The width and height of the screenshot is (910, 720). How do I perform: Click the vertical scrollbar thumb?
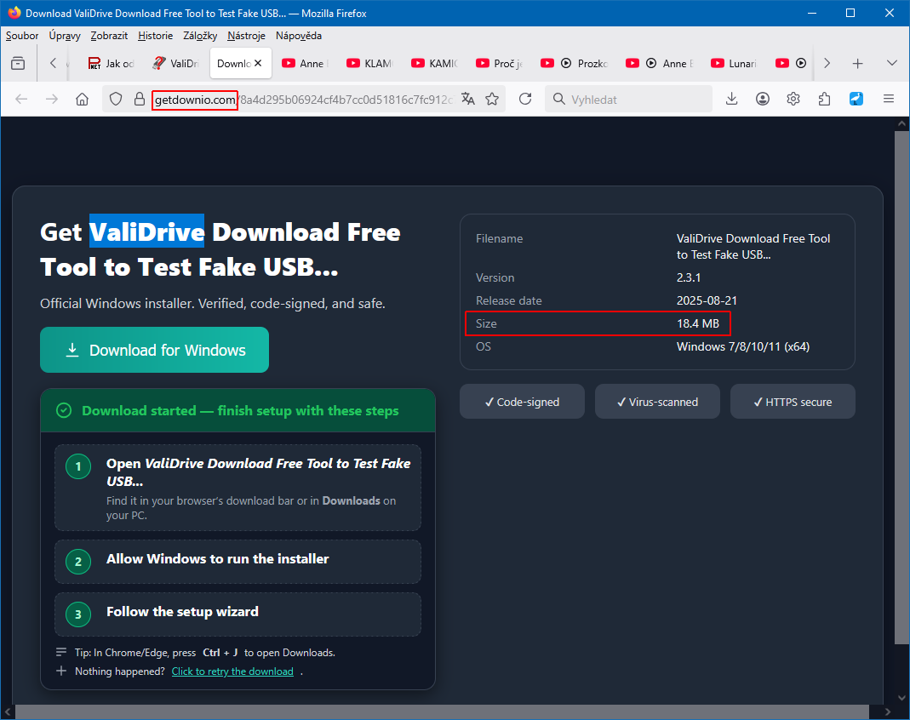point(901,387)
